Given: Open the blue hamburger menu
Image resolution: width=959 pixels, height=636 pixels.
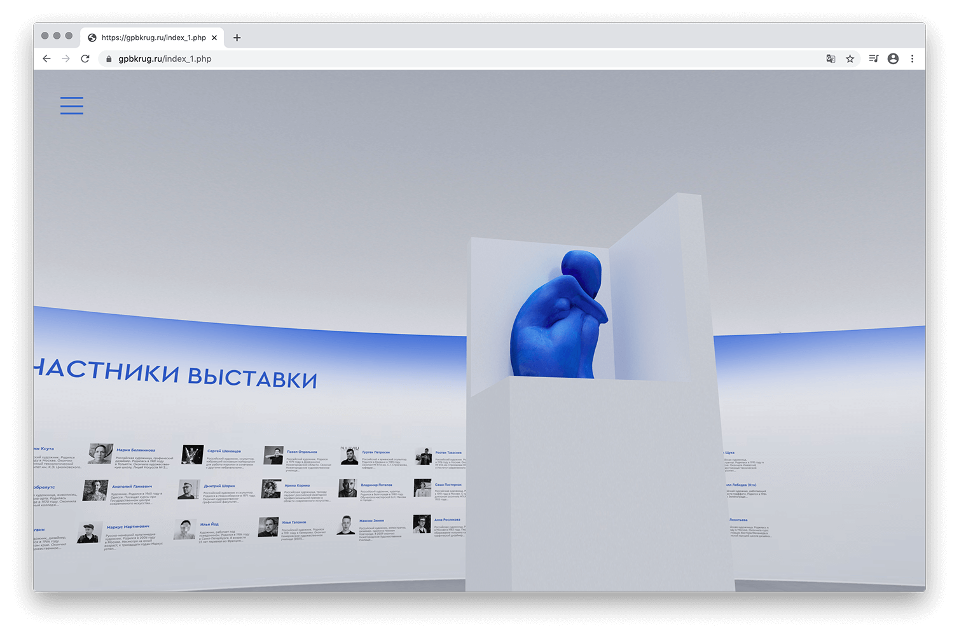Looking at the screenshot, I should click(72, 106).
